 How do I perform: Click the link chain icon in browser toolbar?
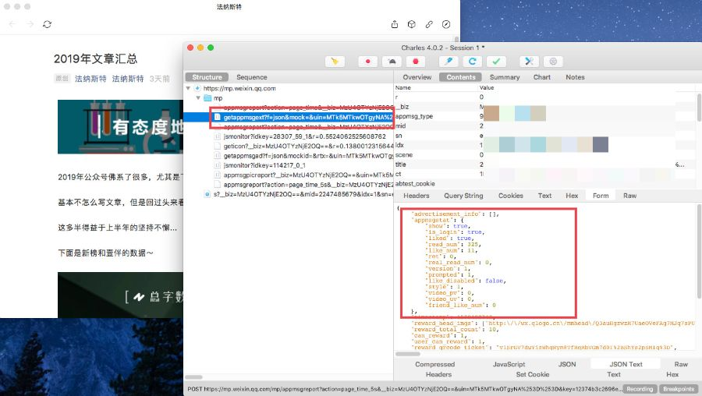pyautogui.click(x=429, y=24)
